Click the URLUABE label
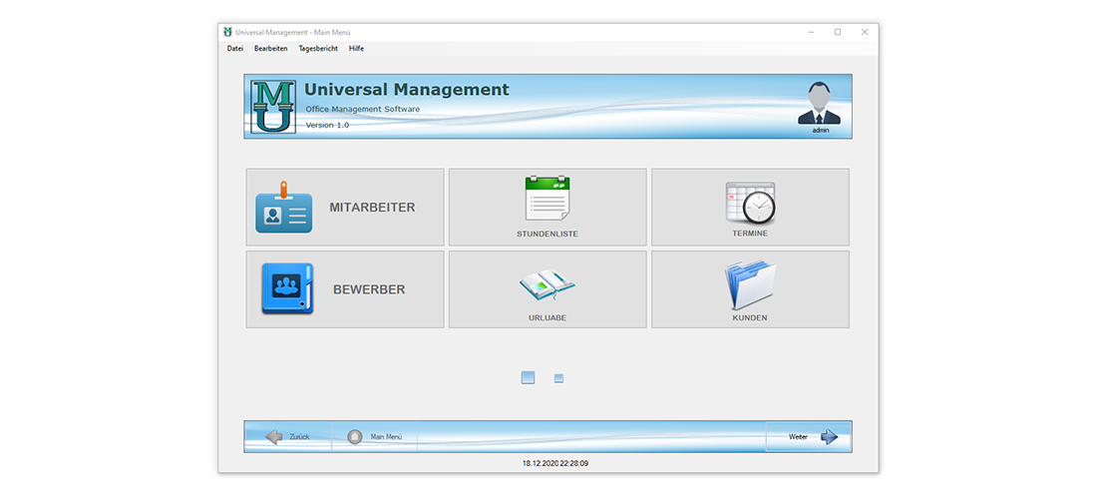 548,317
